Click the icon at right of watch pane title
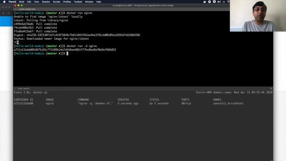The width and height of the screenshot is (286, 161). [271, 89]
